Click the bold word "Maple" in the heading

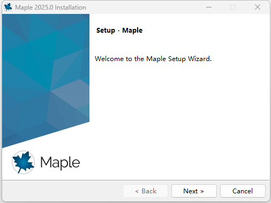click(x=132, y=31)
